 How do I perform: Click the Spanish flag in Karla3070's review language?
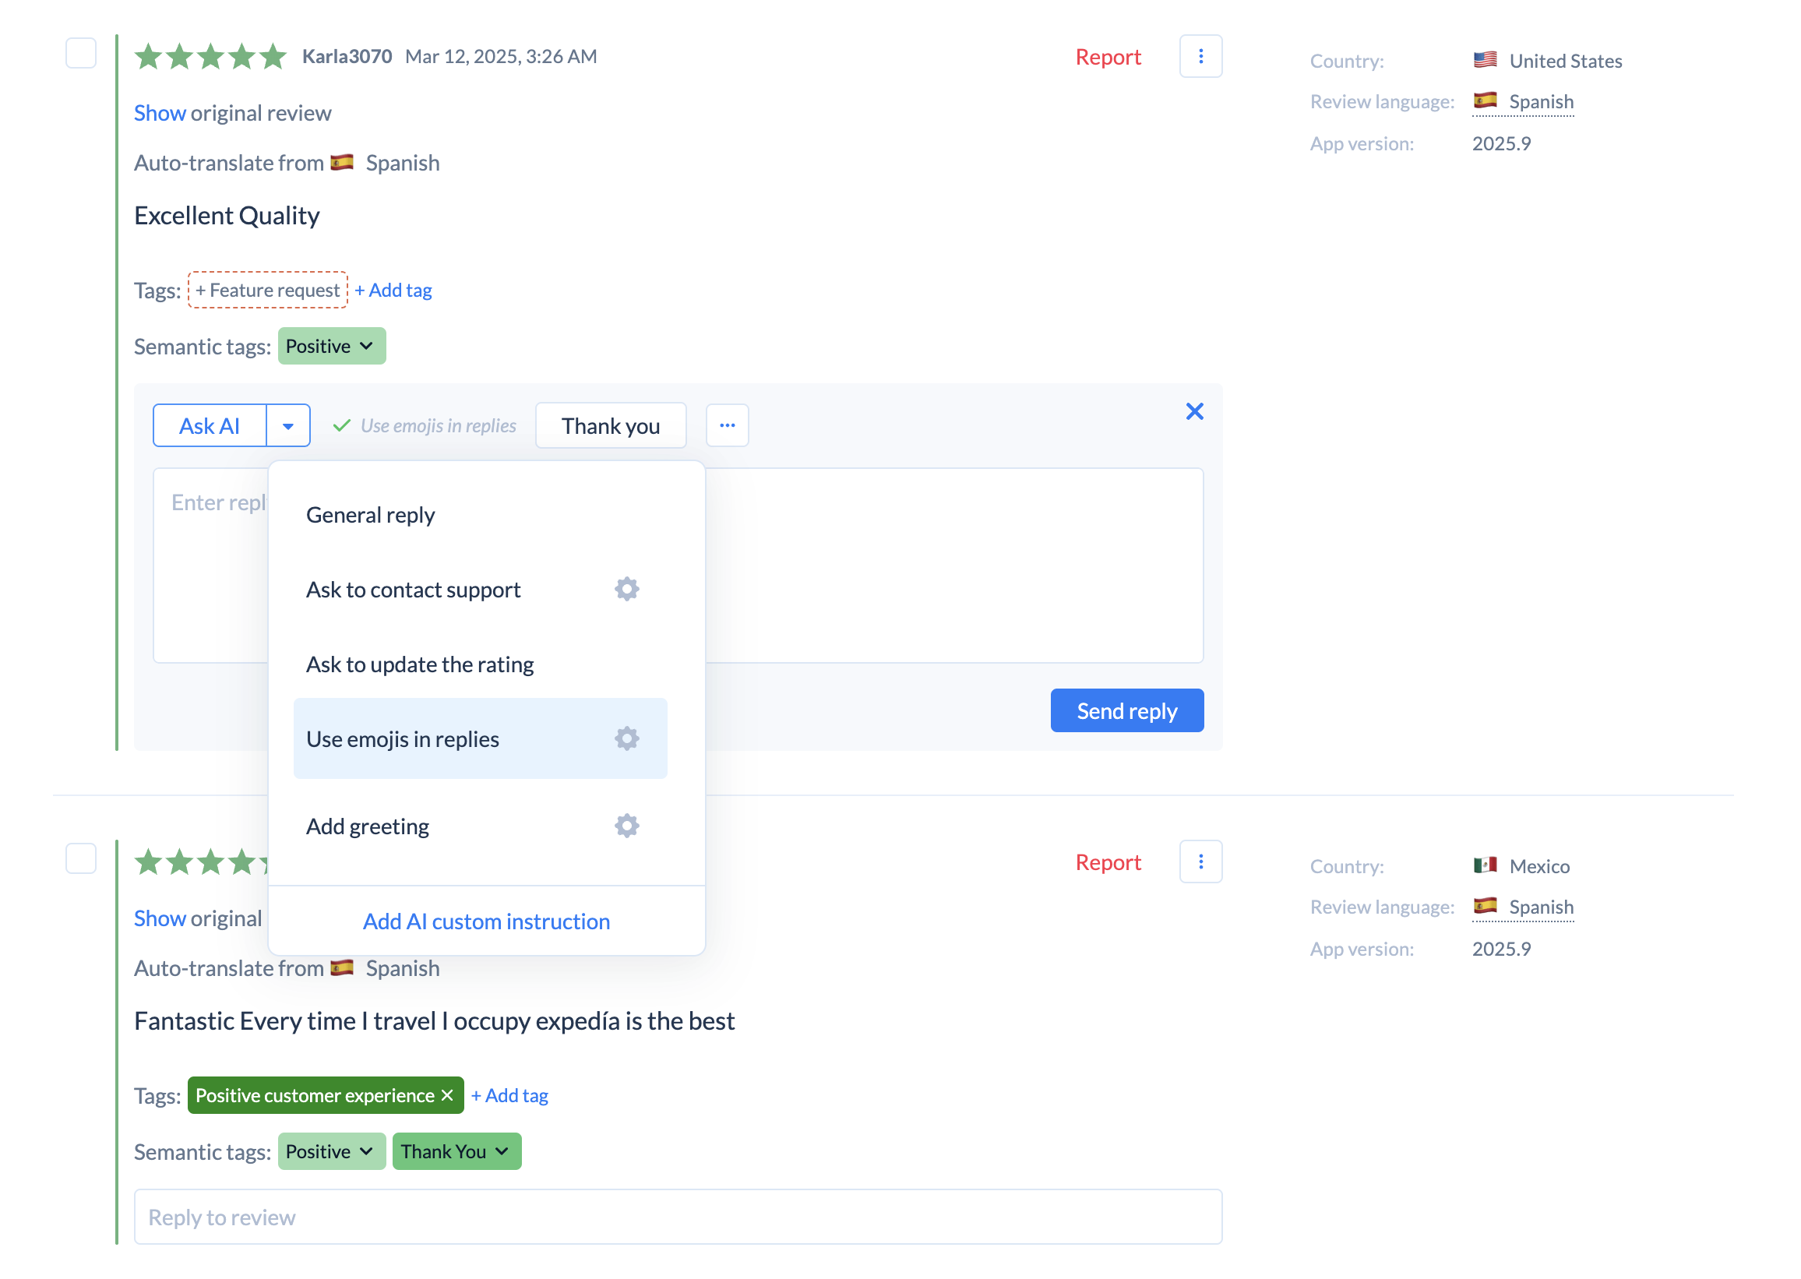(x=1486, y=100)
